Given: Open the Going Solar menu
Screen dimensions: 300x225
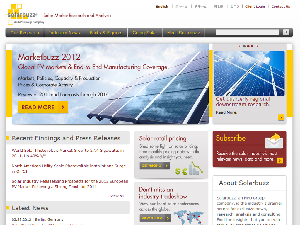Looking at the screenshot, I should click(x=145, y=33).
